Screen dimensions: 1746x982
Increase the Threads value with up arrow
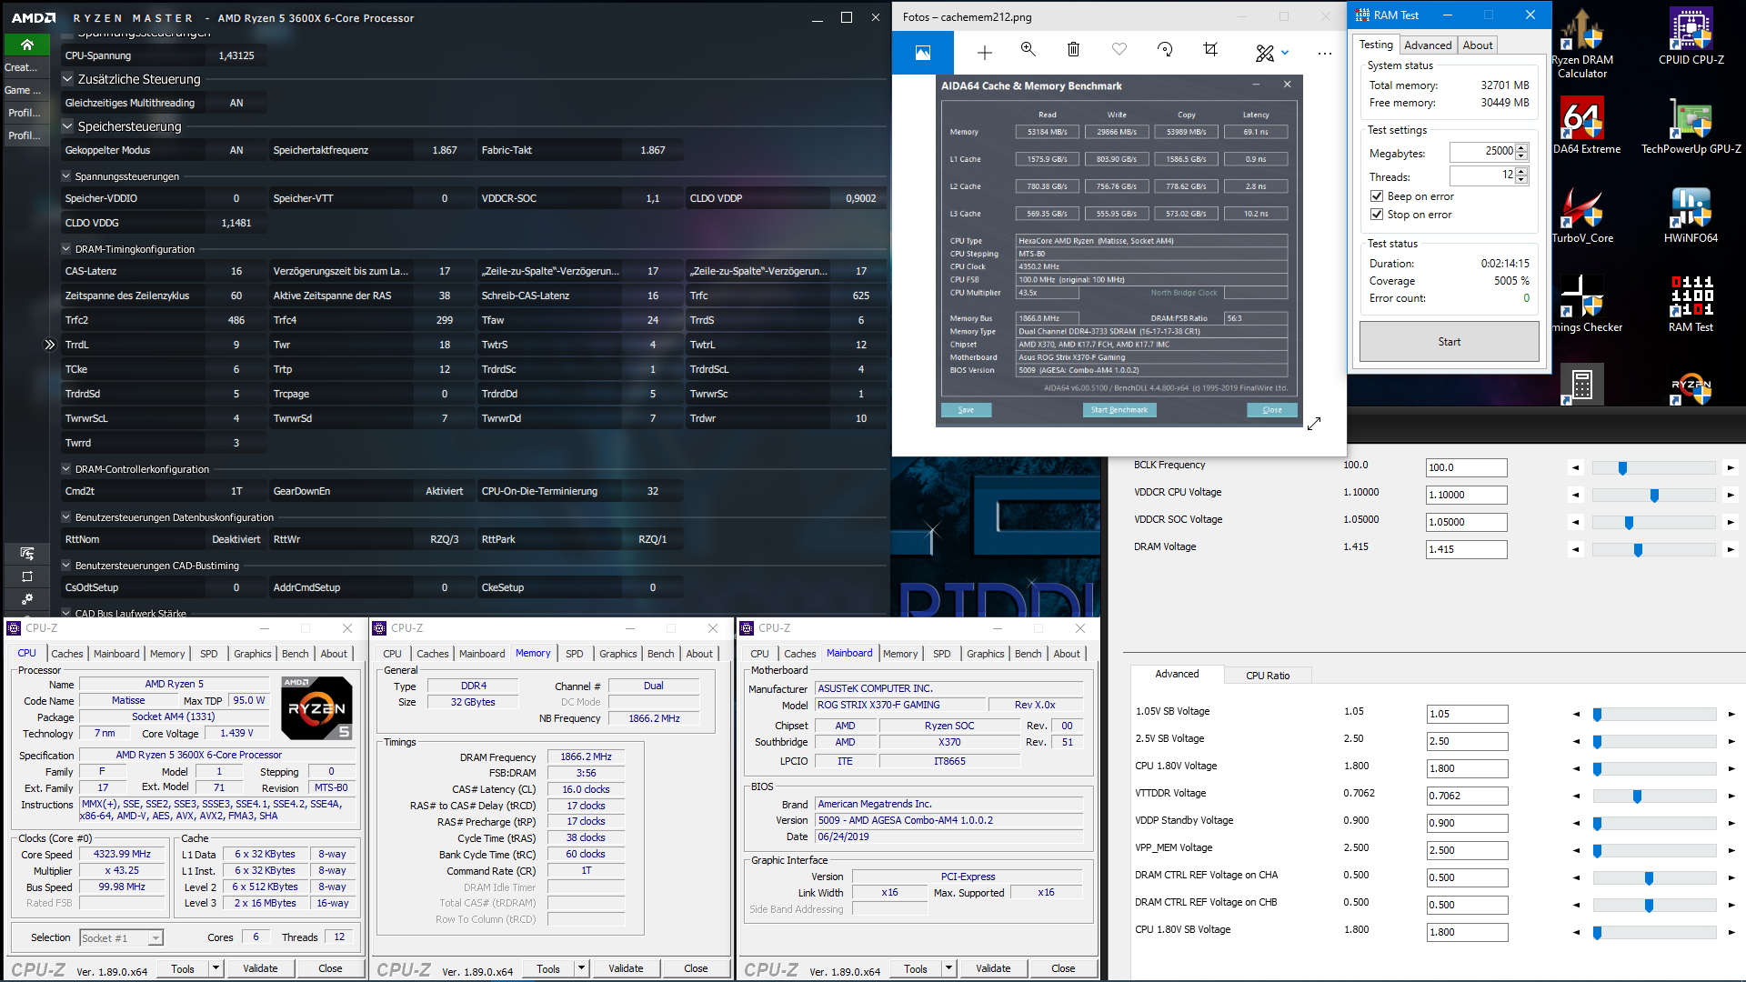coord(1522,171)
